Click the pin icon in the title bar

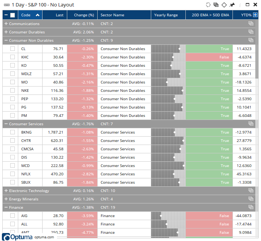tap(232, 5)
